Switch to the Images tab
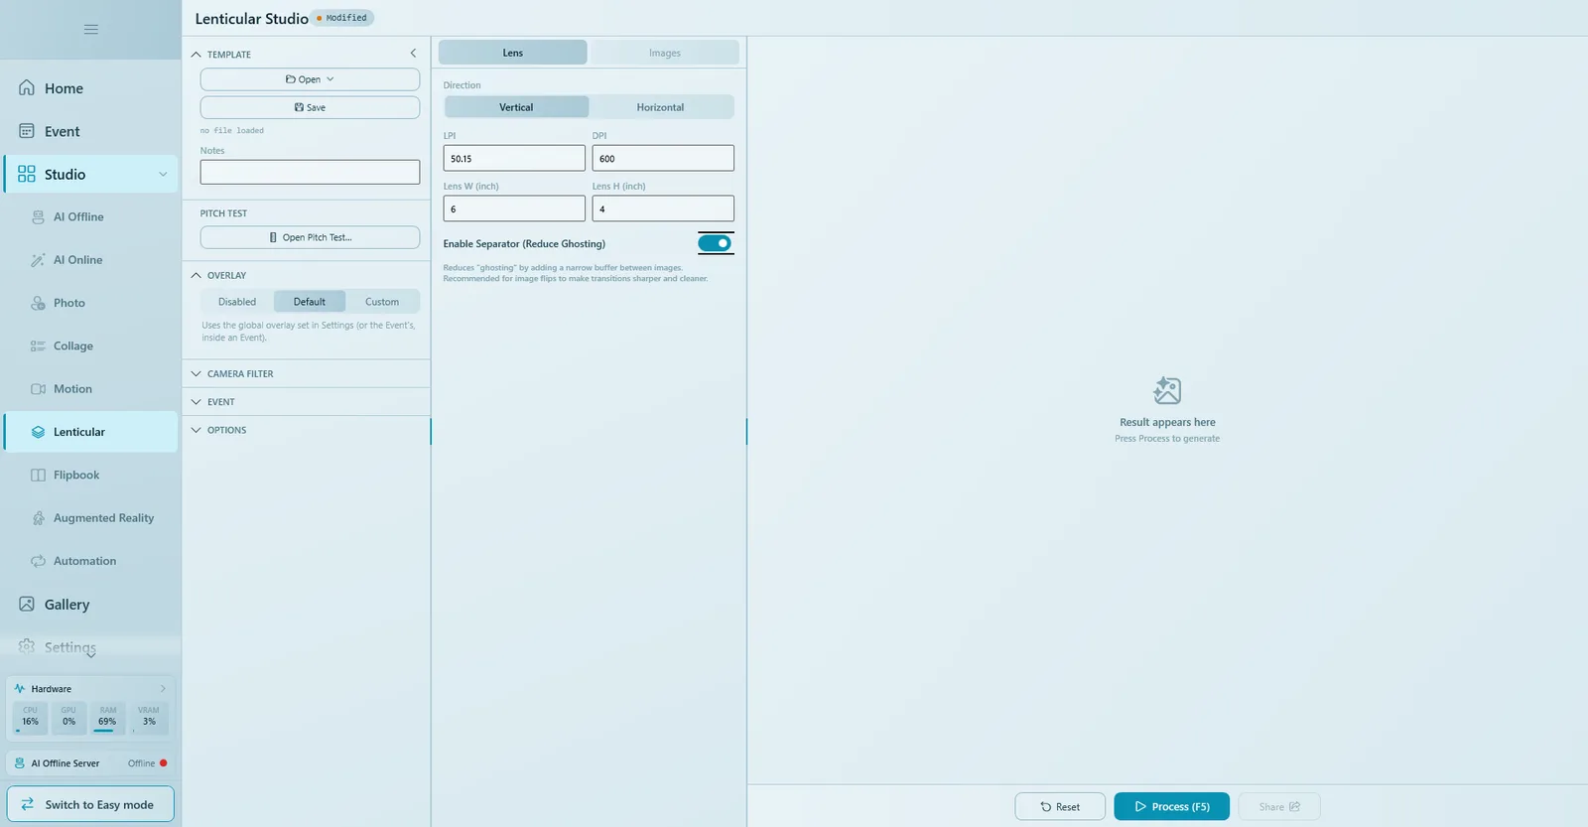 [665, 53]
